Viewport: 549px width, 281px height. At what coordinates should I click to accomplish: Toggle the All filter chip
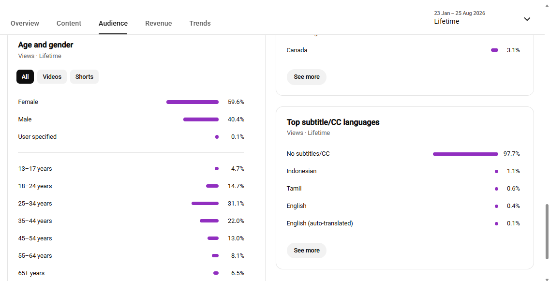point(25,76)
